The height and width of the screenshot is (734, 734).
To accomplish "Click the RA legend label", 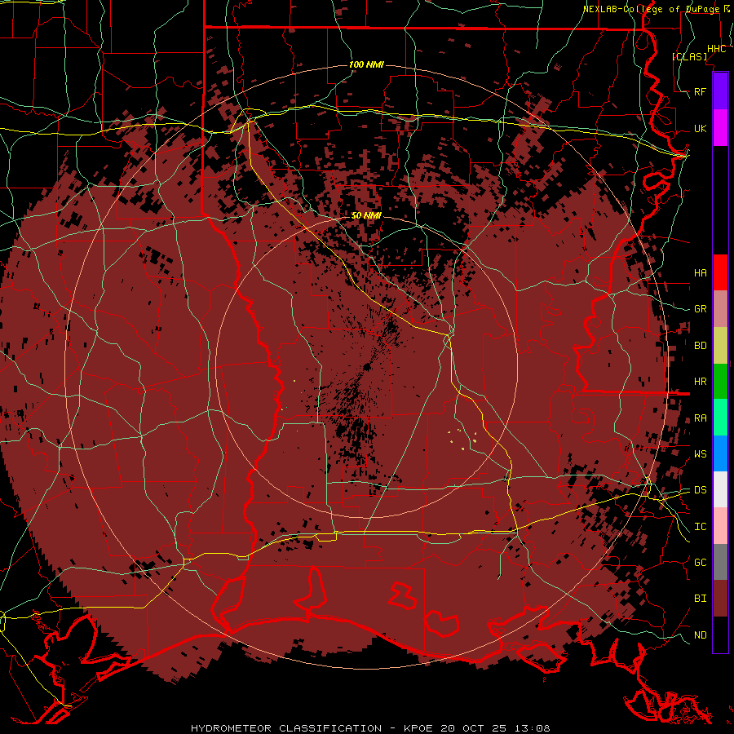I will tap(700, 418).
